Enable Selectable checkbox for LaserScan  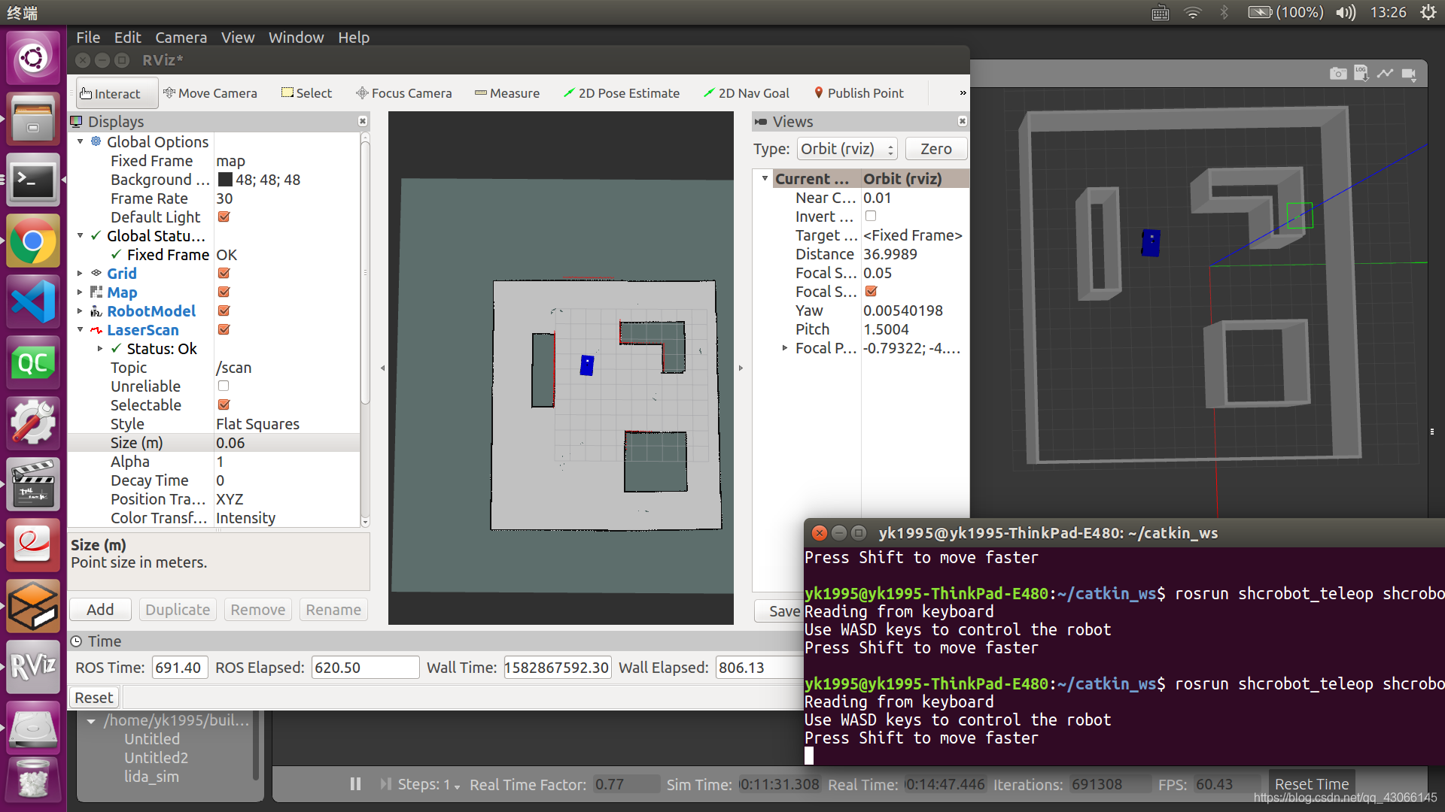click(224, 404)
